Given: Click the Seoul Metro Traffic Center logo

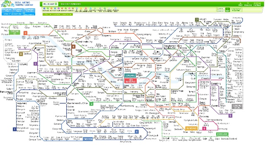Looking at the screenshot, I should click(17, 4).
